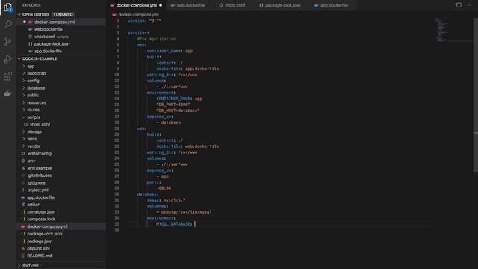The height and width of the screenshot is (269, 478).
Task: Collapse the DOCKER-EXAMPLE folder section
Action: (19, 58)
